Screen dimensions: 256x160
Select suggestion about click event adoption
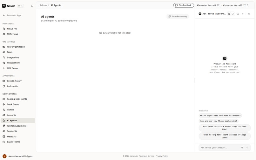tap(225, 128)
